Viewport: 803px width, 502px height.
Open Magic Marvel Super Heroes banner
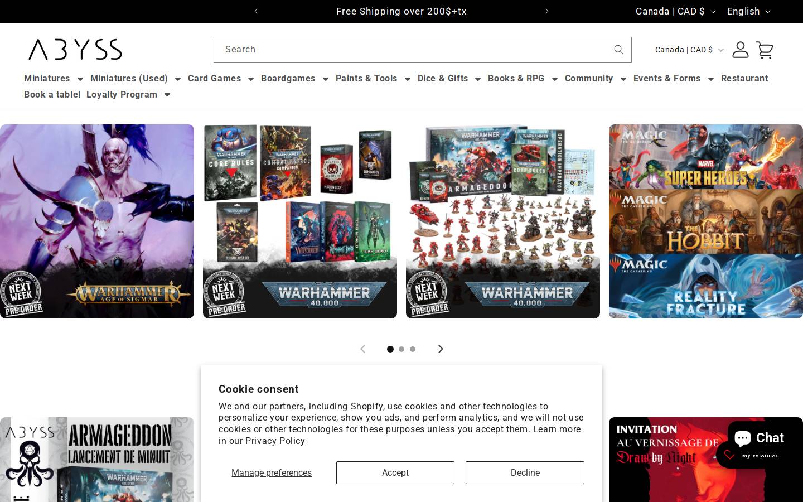click(706, 157)
